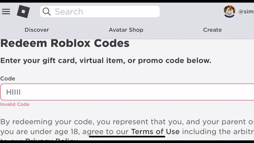Open the partially visible Privacy Policy link

[52, 139]
